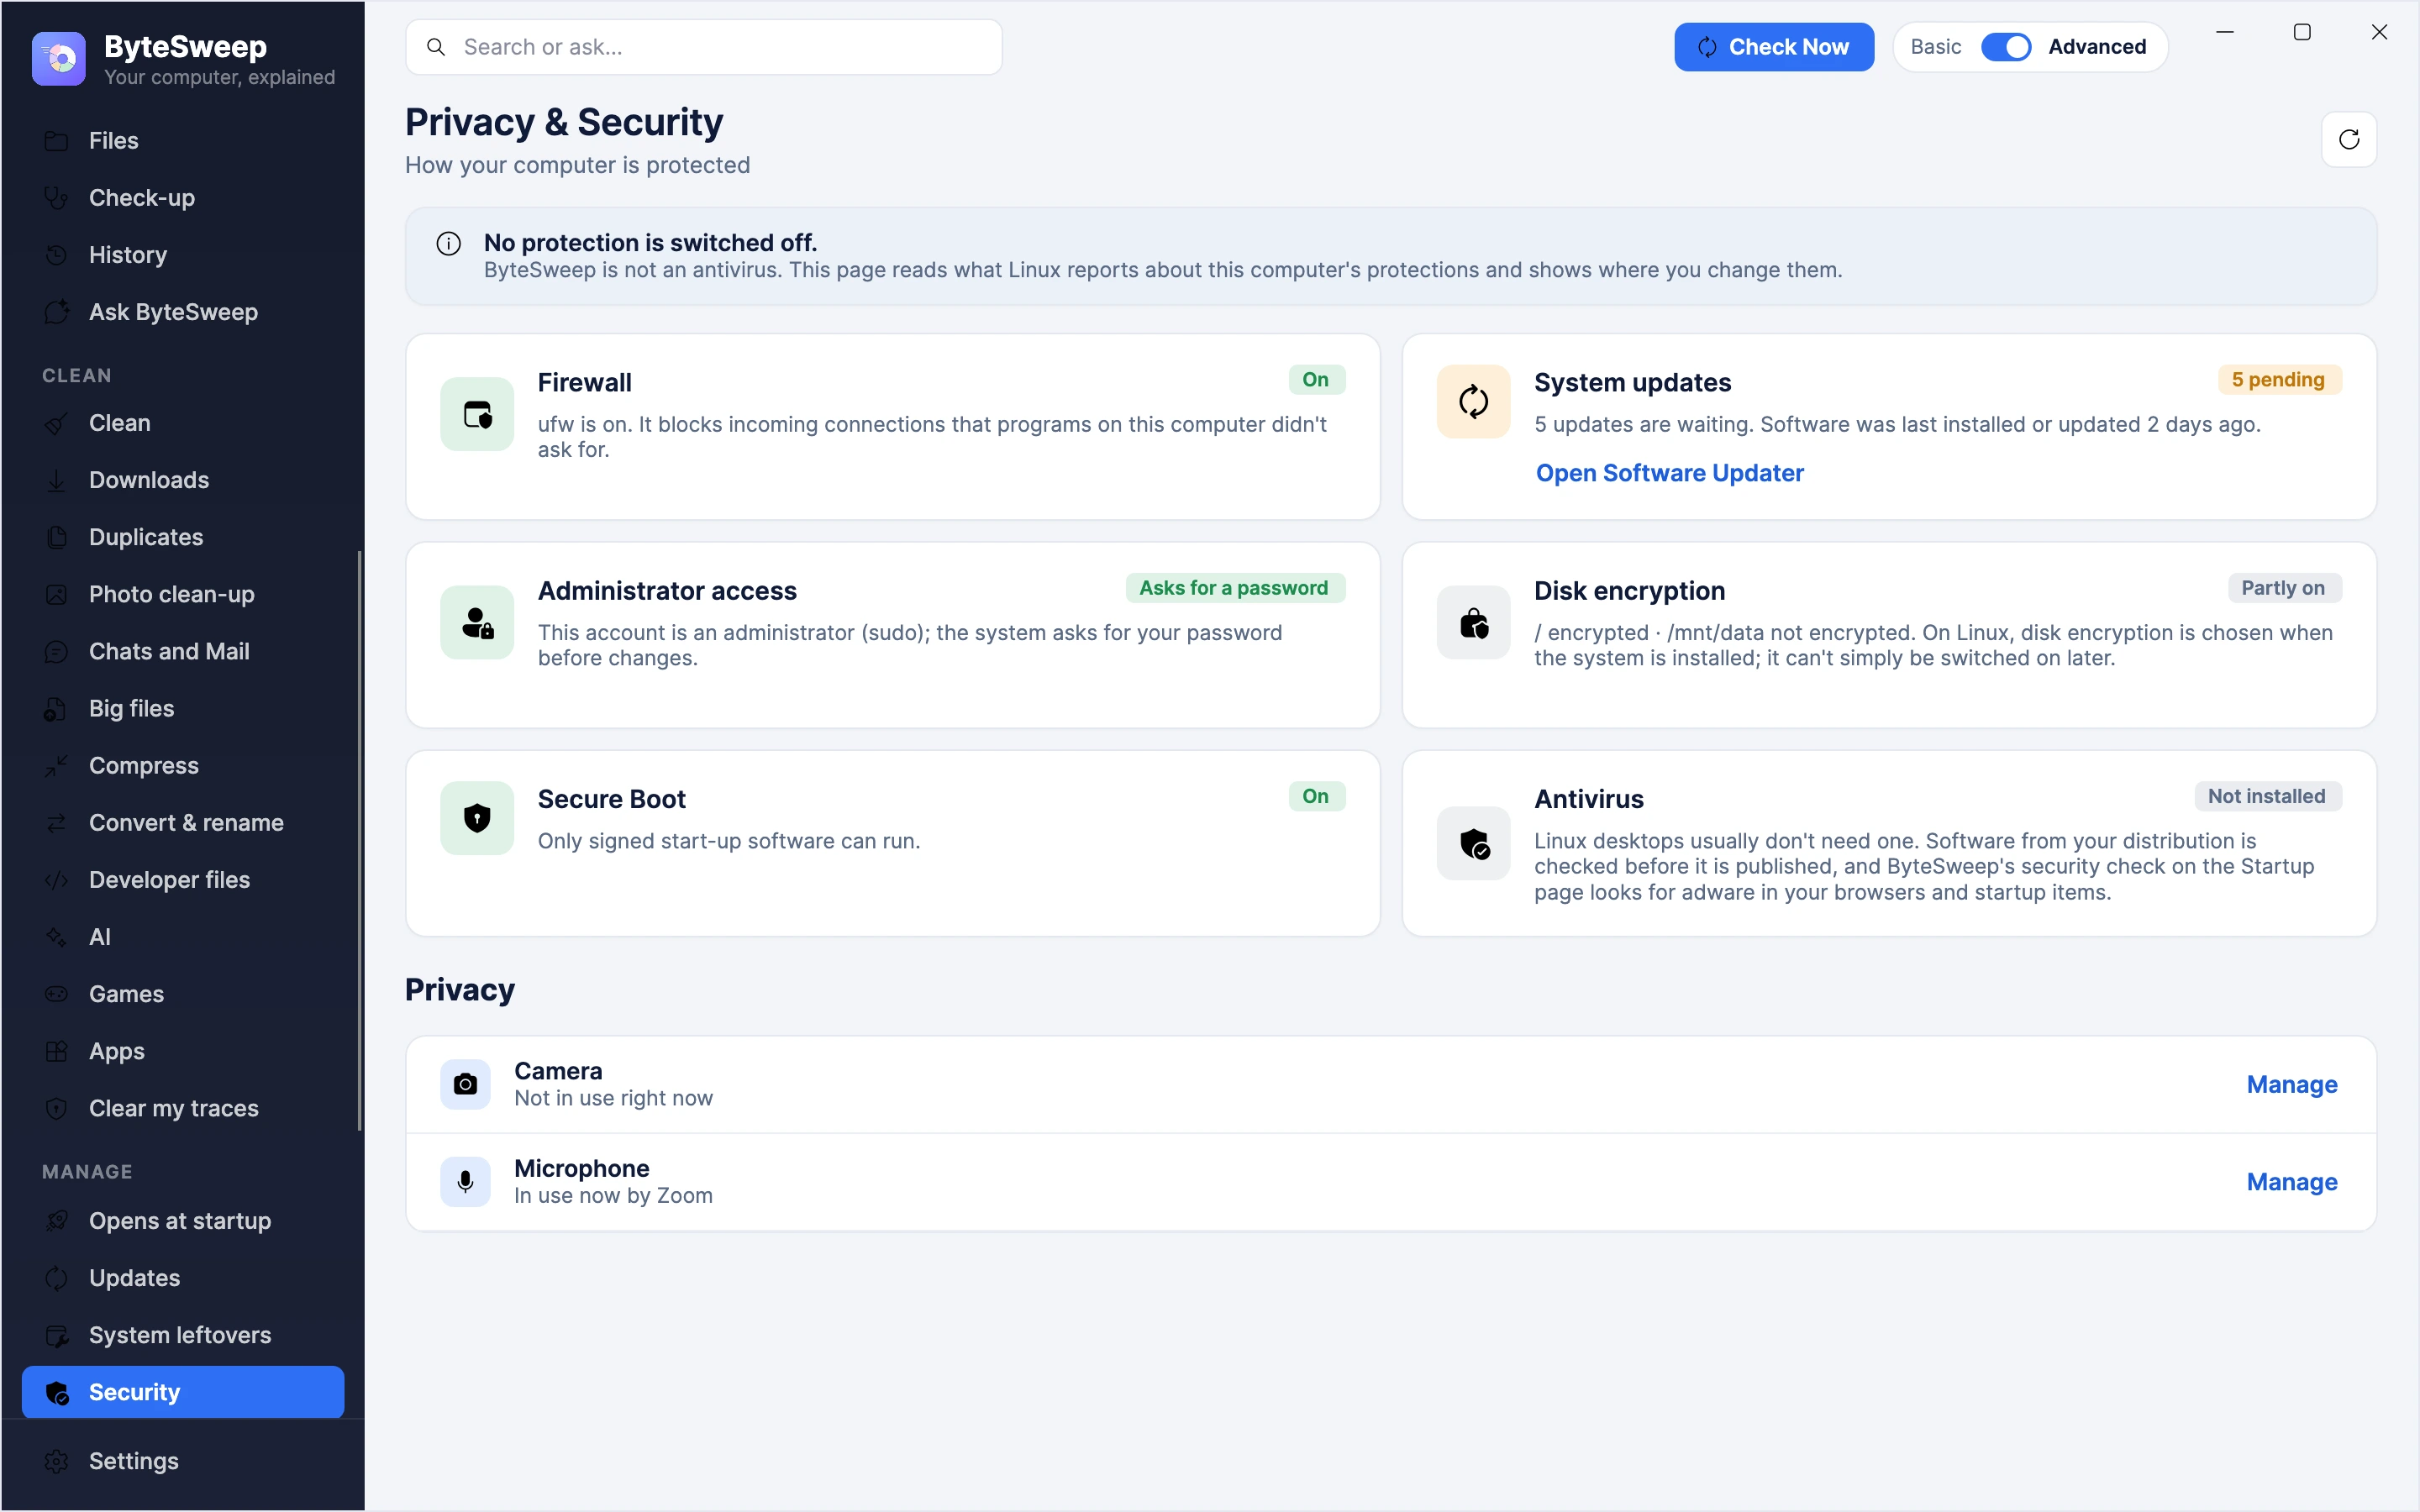Select Opens at startup in sidebar

(183, 1221)
